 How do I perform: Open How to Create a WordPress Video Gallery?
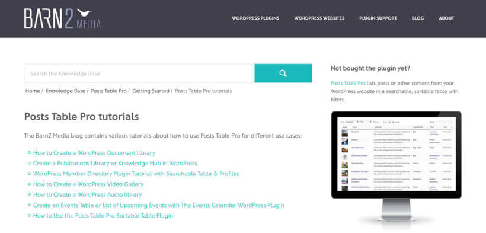[88, 184]
